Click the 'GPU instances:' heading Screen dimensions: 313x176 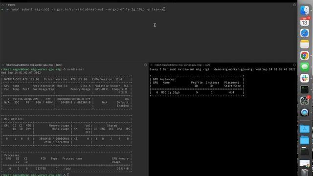point(164,79)
